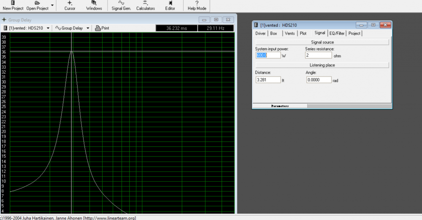Screen dimensions: 422x220
Task: Open the Calculators tool
Action: click(145, 5)
